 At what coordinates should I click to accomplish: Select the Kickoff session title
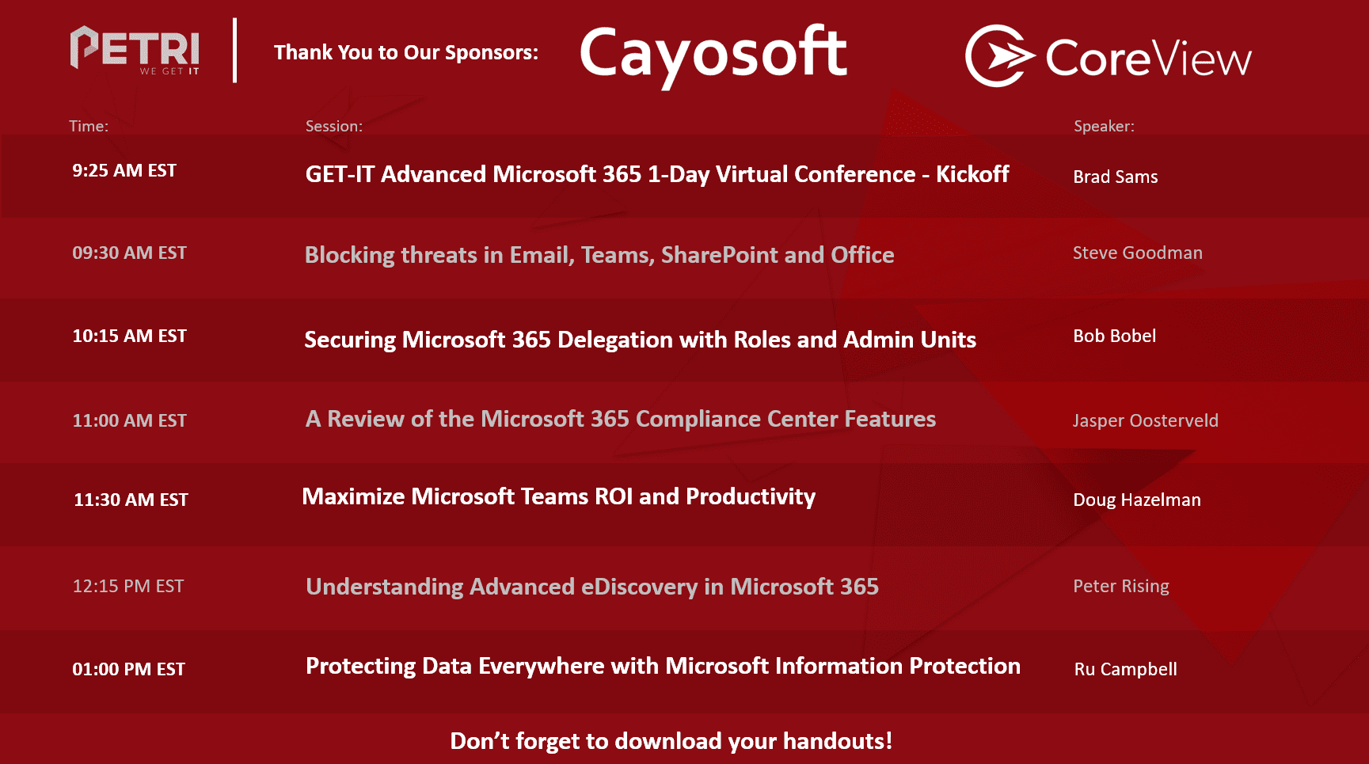pyautogui.click(x=657, y=174)
